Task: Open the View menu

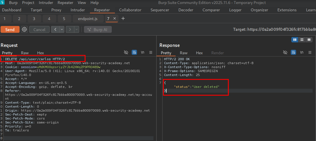Action: 82,3
